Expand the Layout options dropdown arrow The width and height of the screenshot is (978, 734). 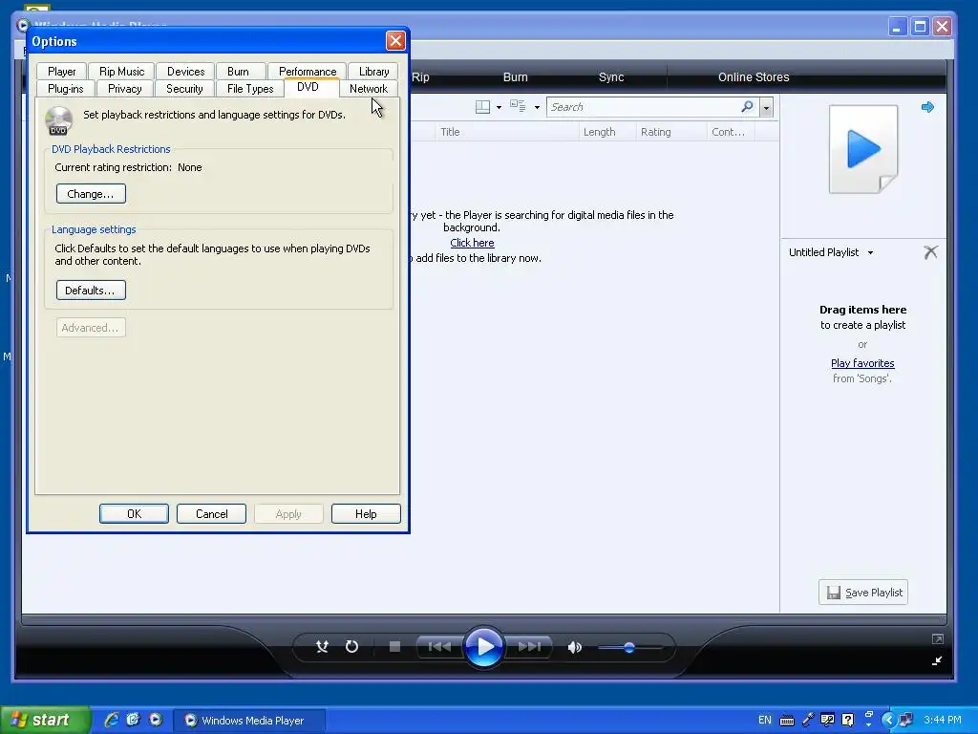point(499,107)
